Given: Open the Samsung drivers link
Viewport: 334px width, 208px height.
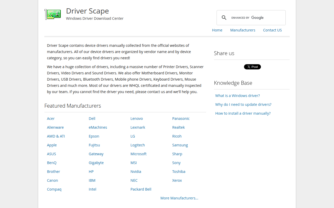Looking at the screenshot, I should pos(180,145).
